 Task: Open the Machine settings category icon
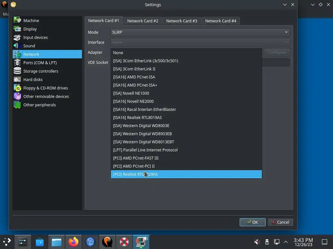click(18, 20)
